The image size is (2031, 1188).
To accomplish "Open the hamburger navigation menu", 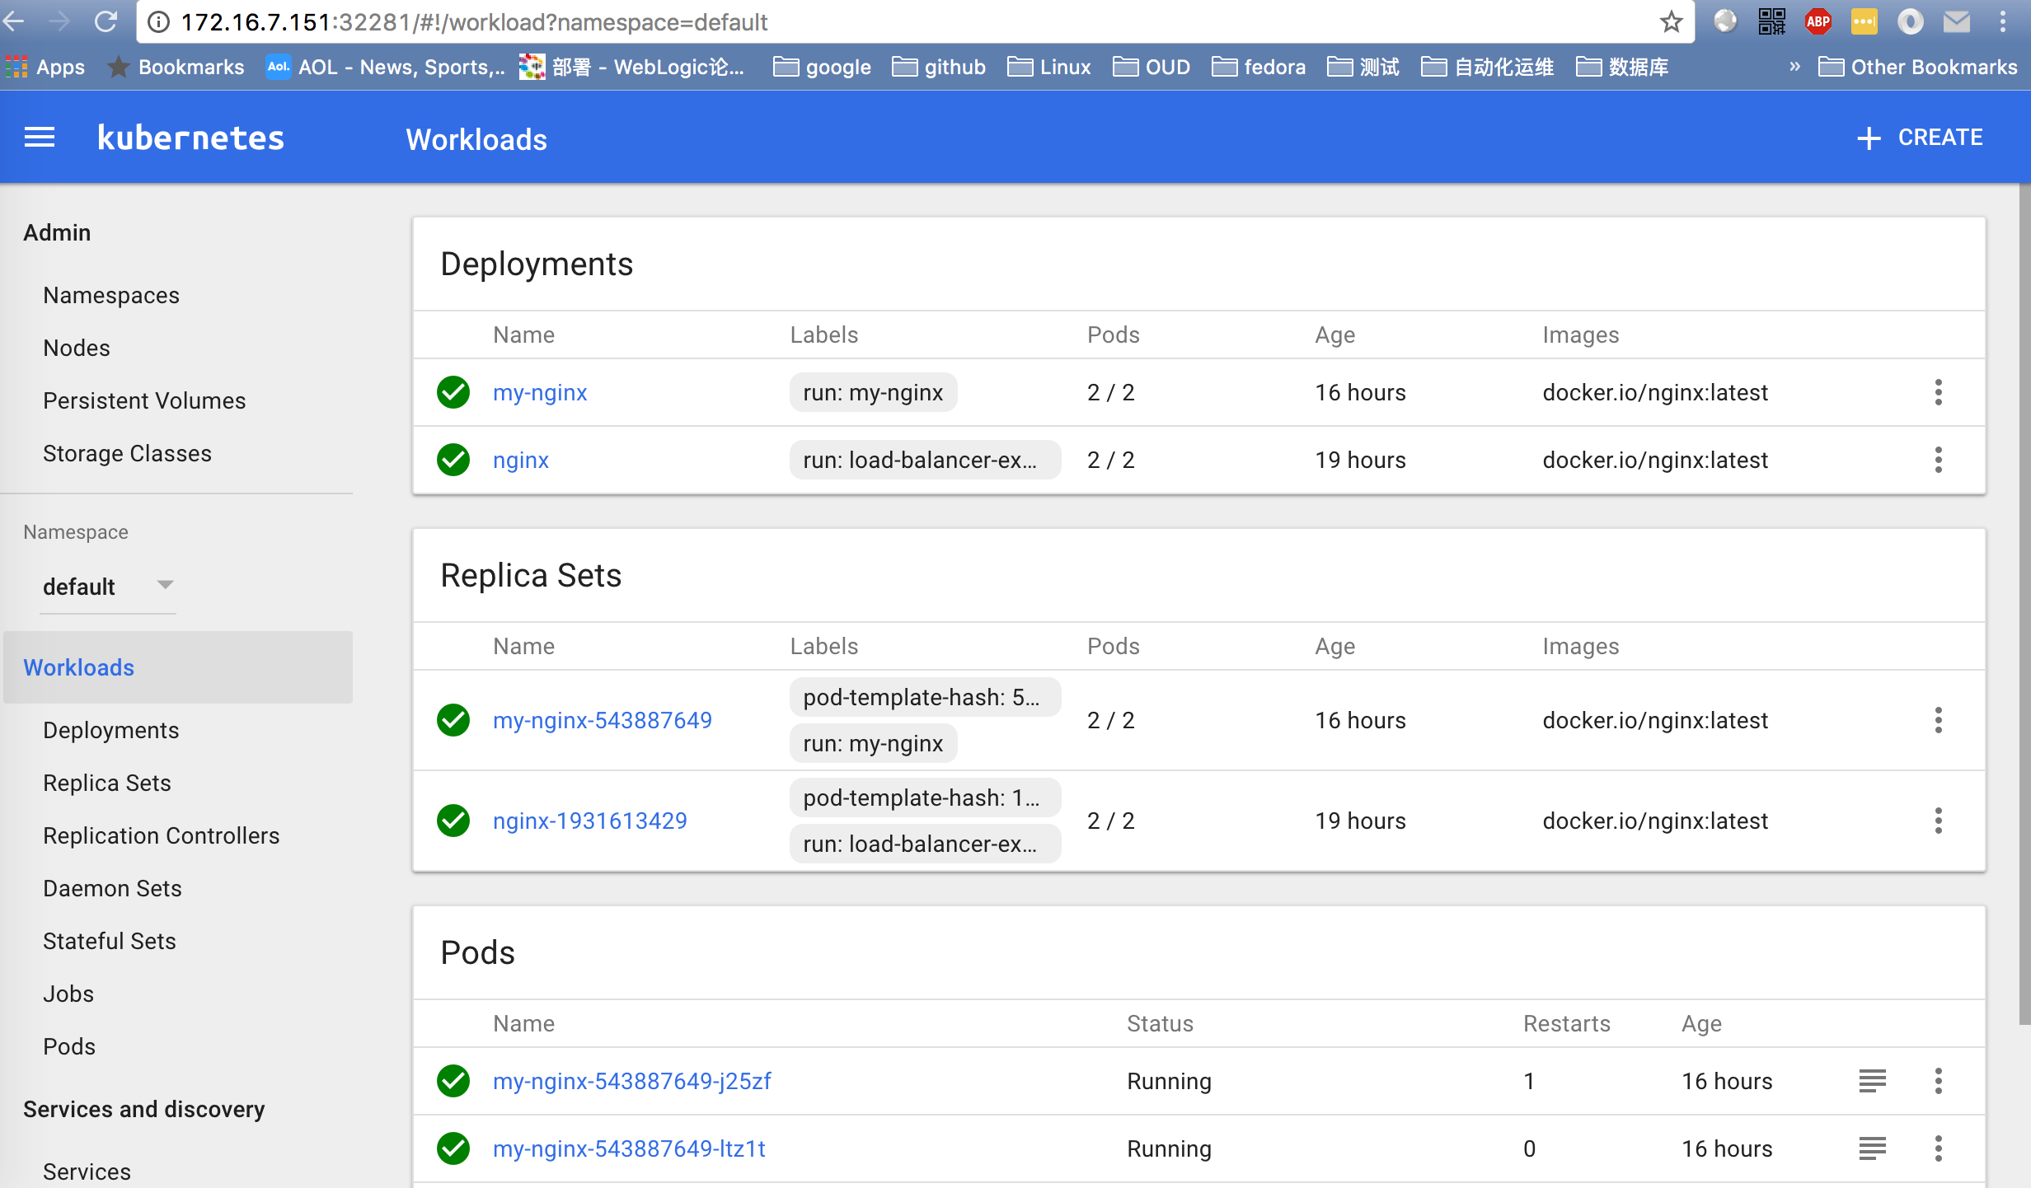I will 40,138.
